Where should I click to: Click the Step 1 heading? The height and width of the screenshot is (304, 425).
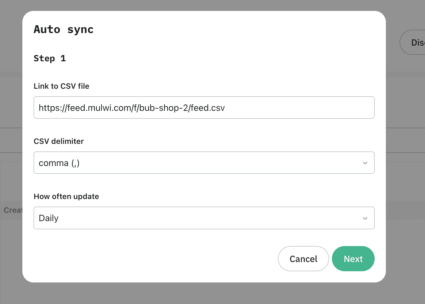point(50,58)
